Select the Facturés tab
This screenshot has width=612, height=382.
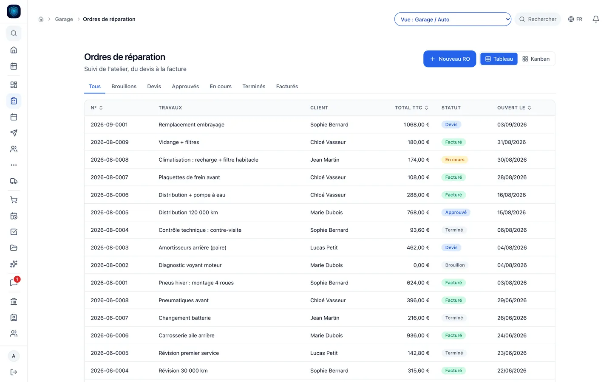point(287,86)
